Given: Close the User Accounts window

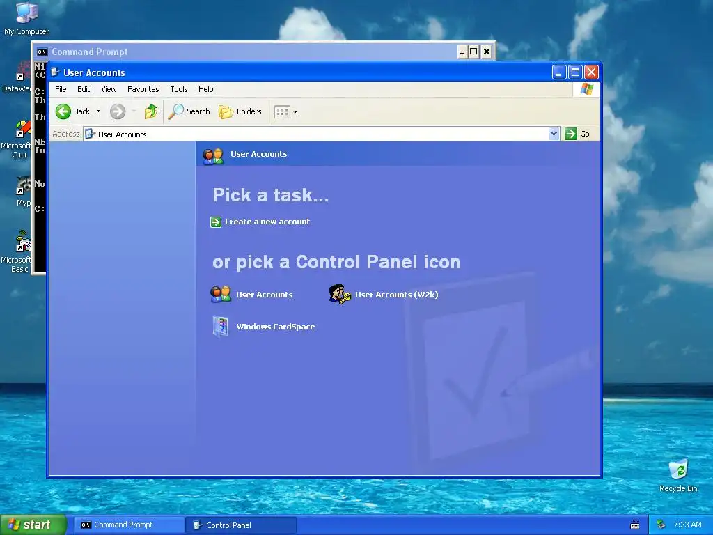Looking at the screenshot, I should pyautogui.click(x=591, y=72).
